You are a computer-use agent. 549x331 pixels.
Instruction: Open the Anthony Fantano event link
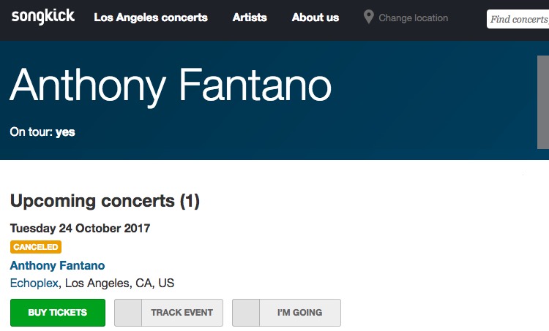[57, 265]
